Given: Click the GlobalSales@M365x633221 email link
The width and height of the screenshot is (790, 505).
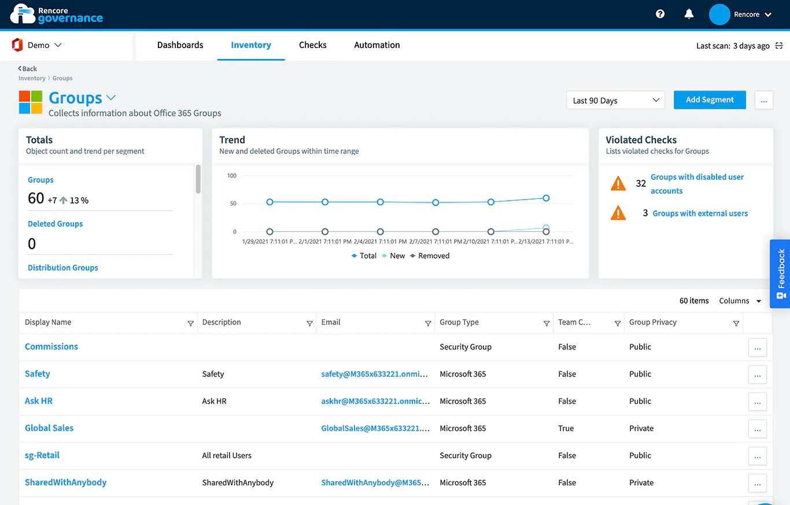Looking at the screenshot, I should [376, 429].
